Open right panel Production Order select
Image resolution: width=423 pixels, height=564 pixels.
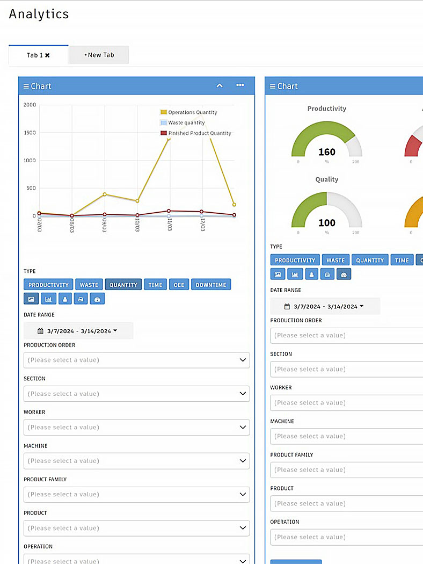(346, 336)
